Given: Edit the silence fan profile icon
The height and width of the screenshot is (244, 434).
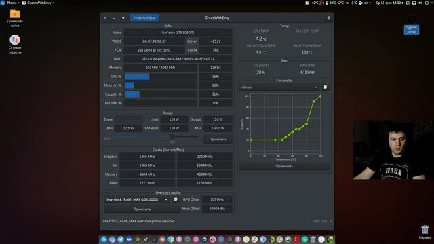Looking at the screenshot, I should point(325,87).
